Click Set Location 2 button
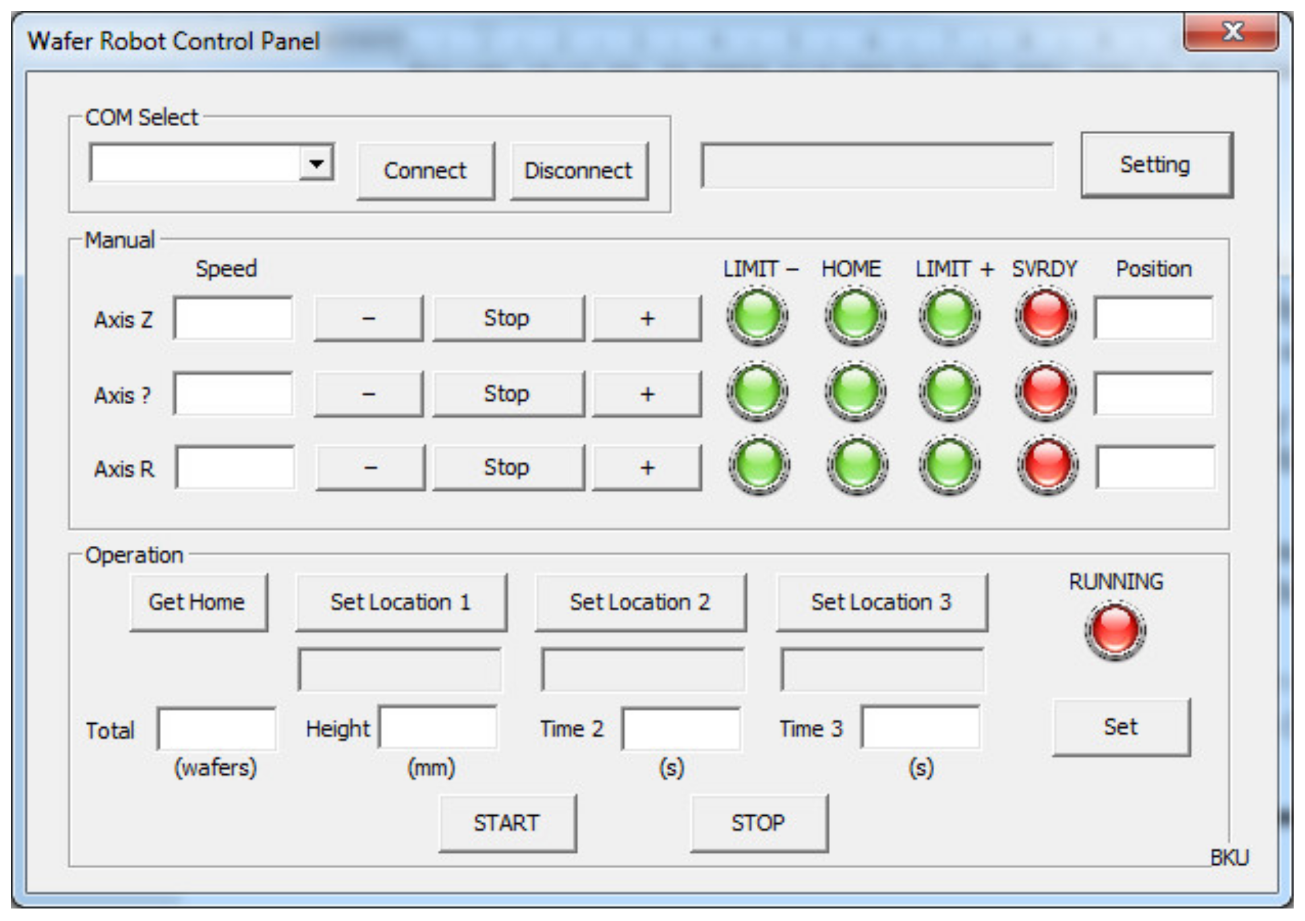Screen dimensions: 1305x921 click(x=640, y=602)
